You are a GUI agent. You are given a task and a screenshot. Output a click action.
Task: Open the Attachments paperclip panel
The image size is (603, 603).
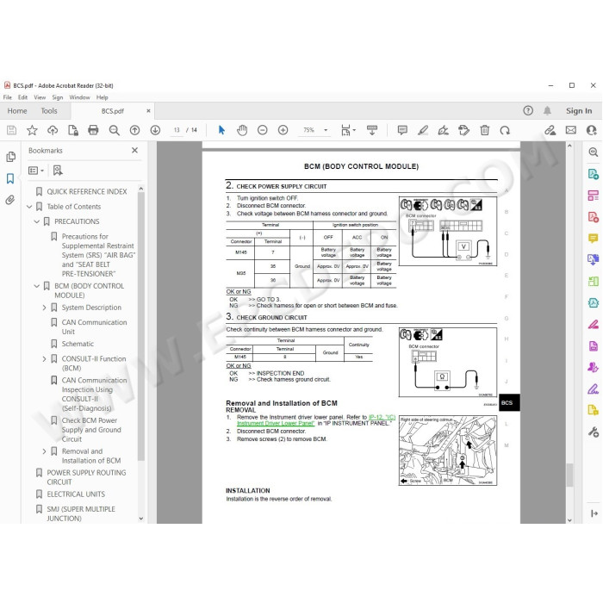tap(10, 200)
